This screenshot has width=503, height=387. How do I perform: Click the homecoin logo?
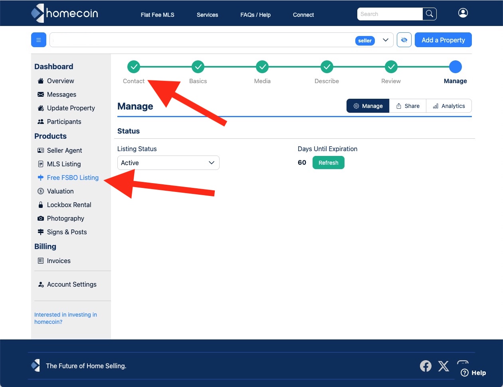click(x=65, y=13)
